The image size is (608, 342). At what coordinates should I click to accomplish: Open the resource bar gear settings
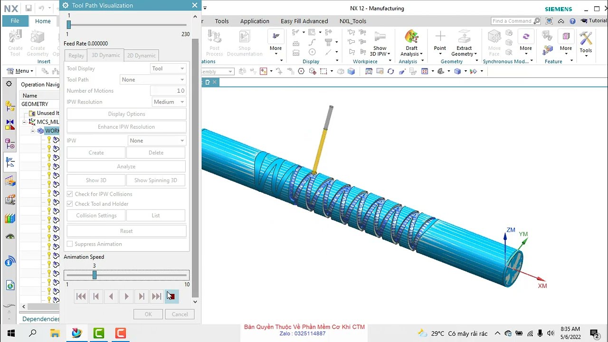9,84
